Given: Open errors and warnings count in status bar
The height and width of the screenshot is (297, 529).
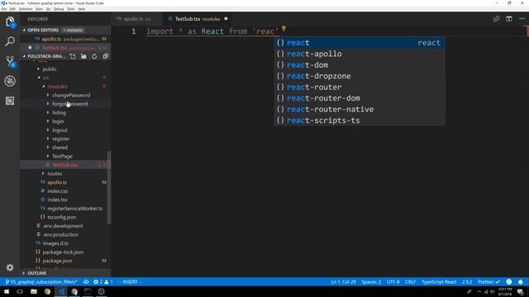Looking at the screenshot, I should [102, 282].
